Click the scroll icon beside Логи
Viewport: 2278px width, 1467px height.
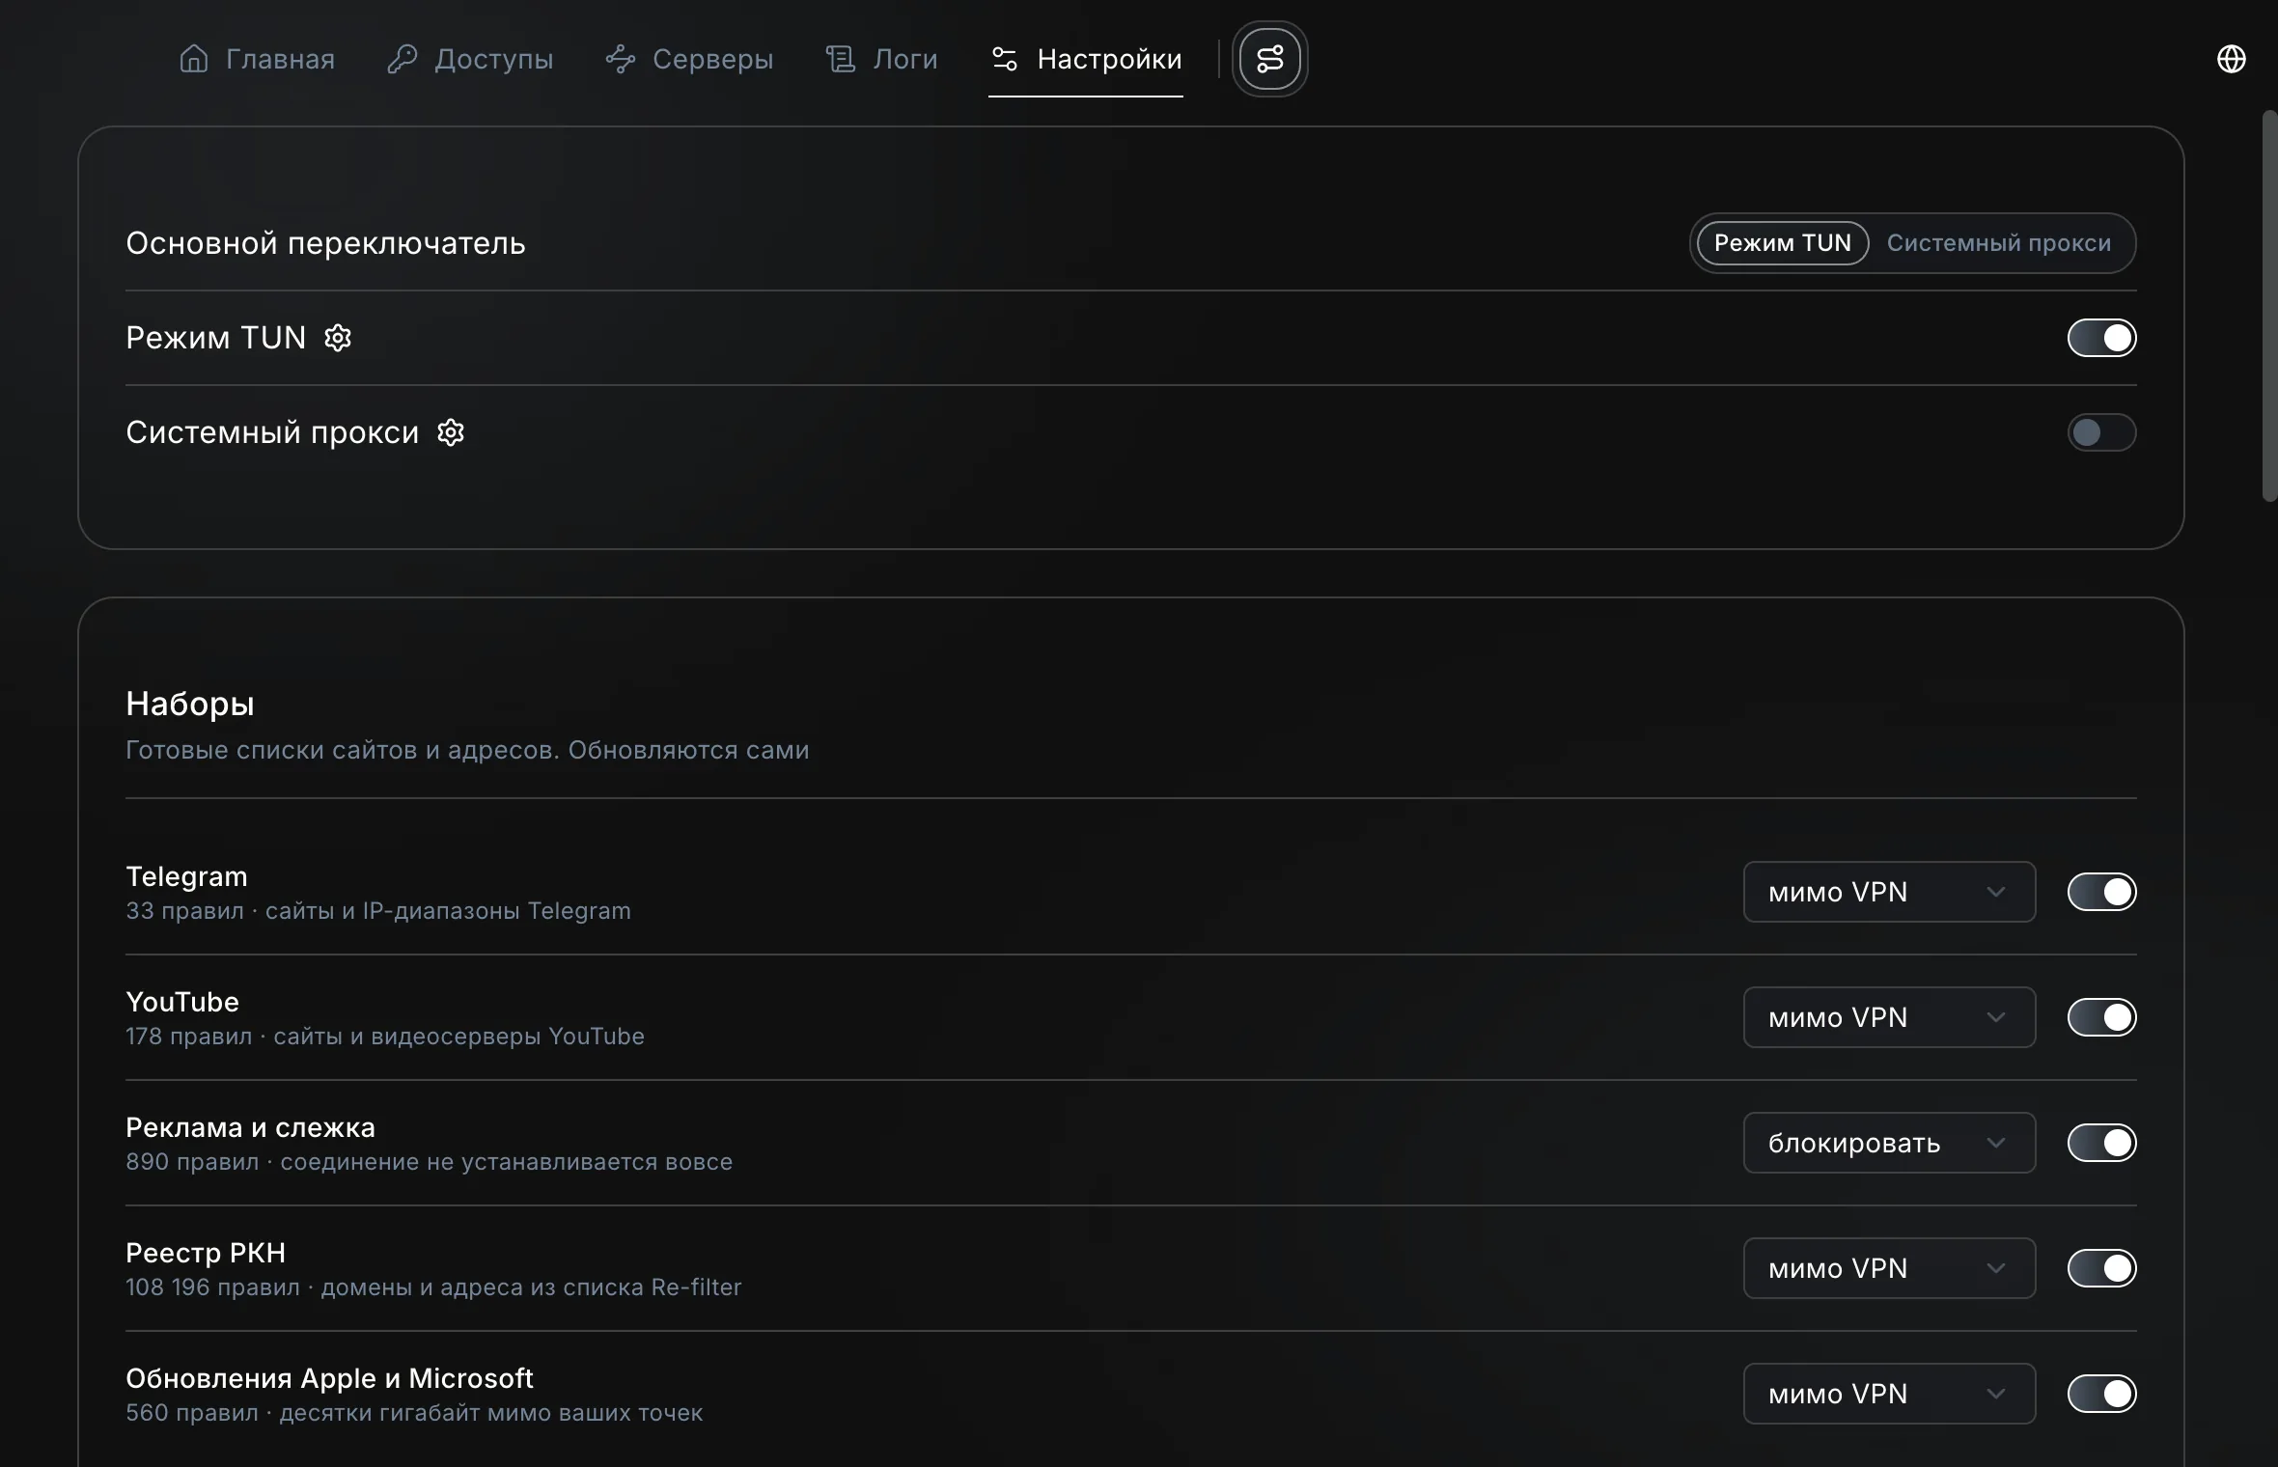click(841, 59)
